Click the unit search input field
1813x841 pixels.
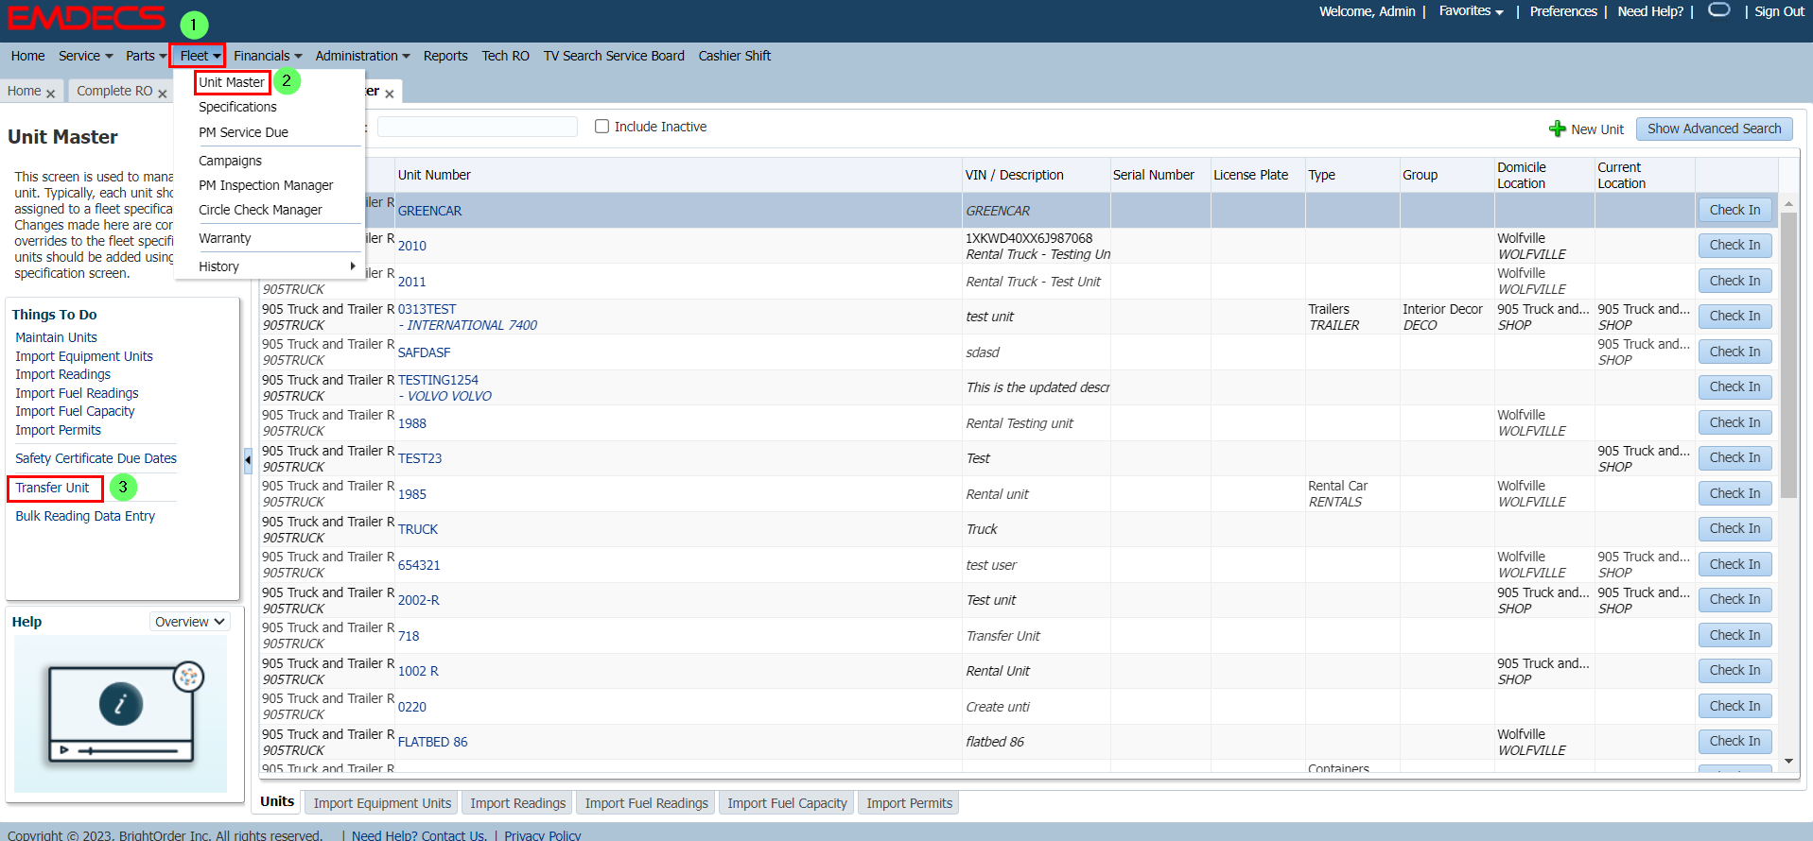pyautogui.click(x=478, y=127)
